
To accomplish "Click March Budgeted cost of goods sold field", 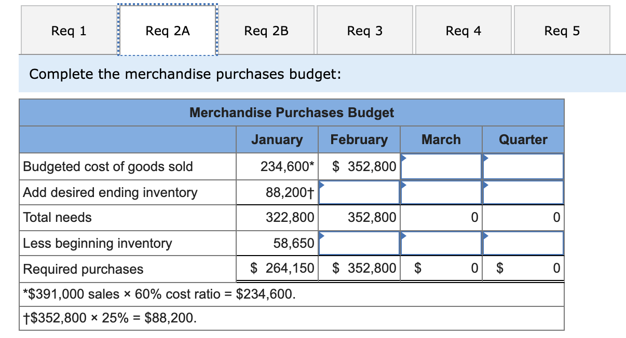I will [x=441, y=166].
